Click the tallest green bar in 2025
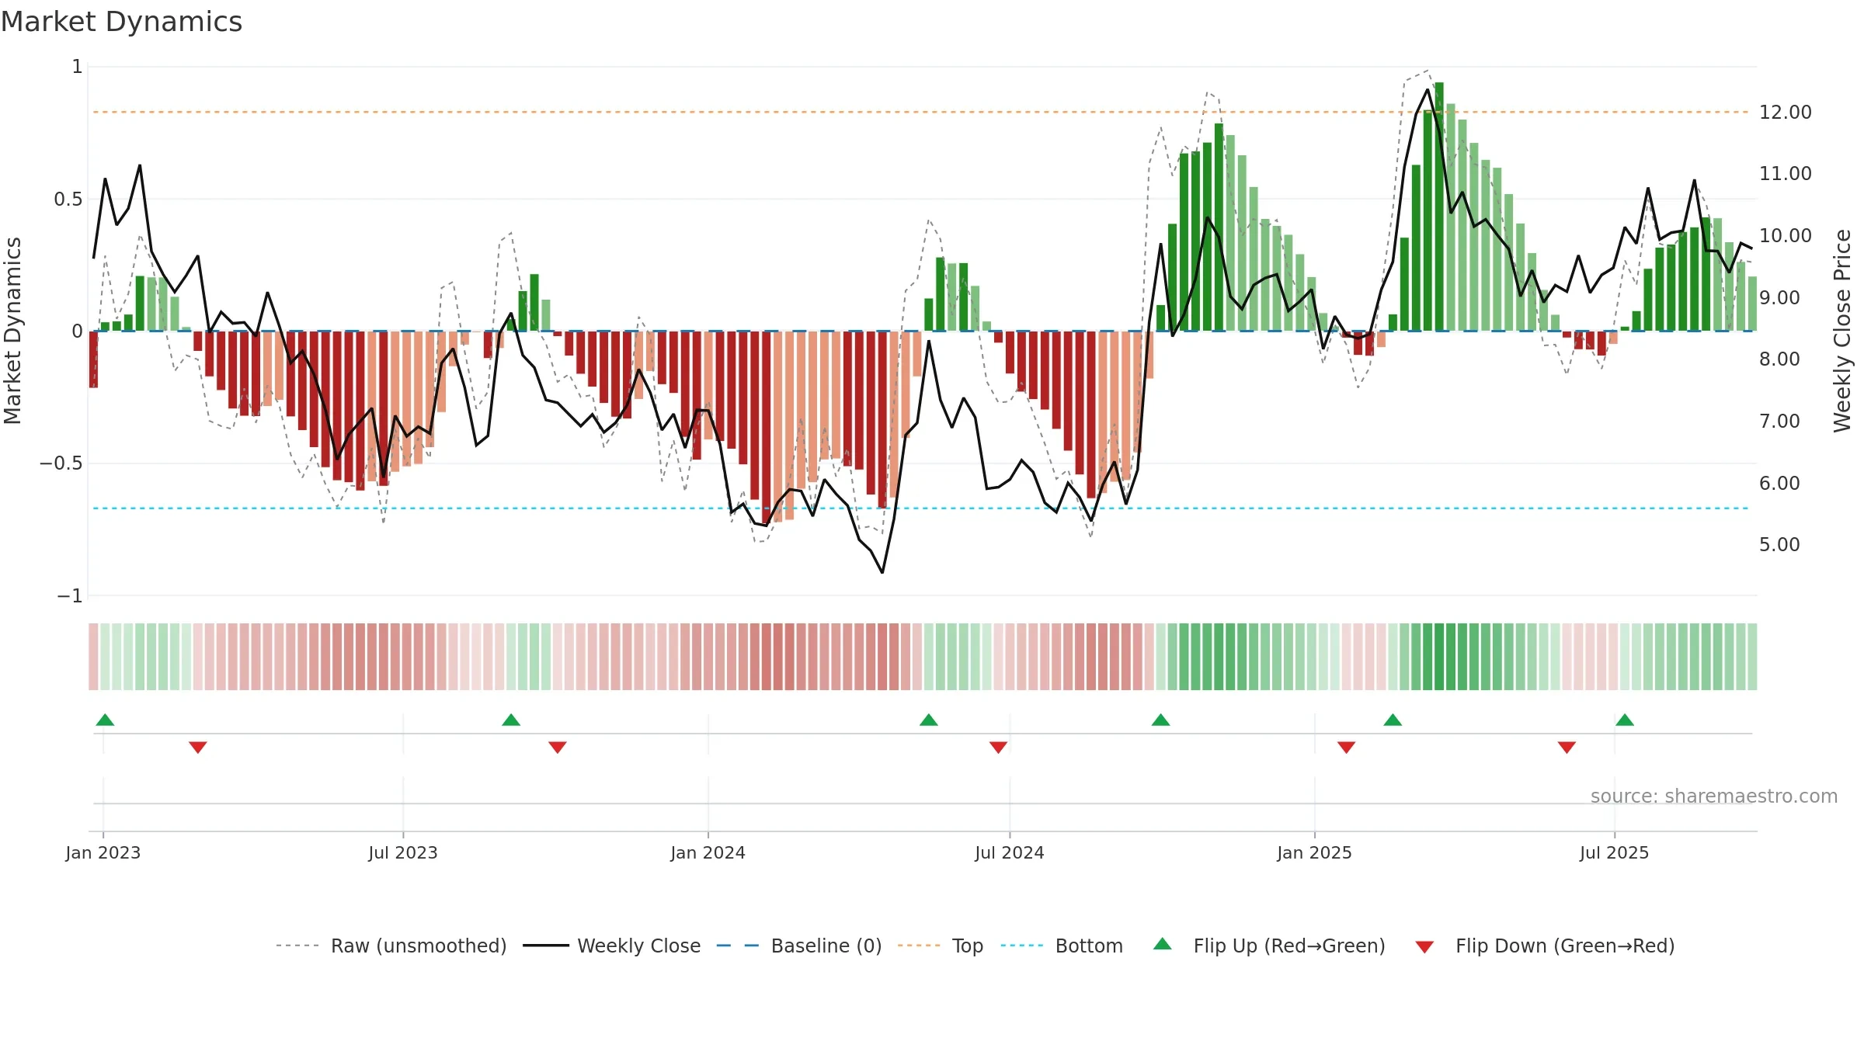The image size is (1864, 1048). (x=1439, y=206)
